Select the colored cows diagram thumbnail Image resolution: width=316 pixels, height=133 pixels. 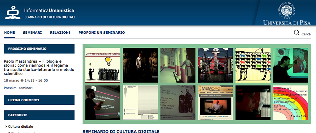point(253,65)
